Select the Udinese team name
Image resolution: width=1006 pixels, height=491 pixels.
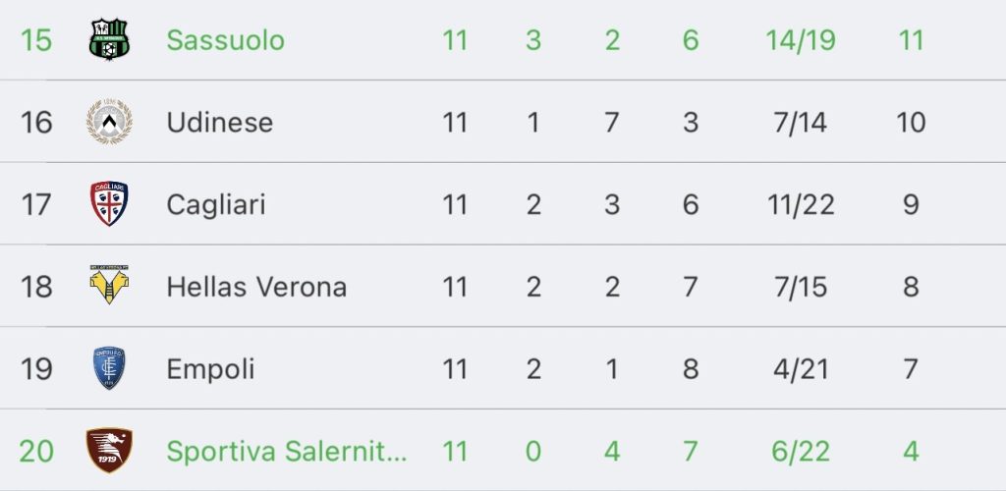[x=219, y=123]
